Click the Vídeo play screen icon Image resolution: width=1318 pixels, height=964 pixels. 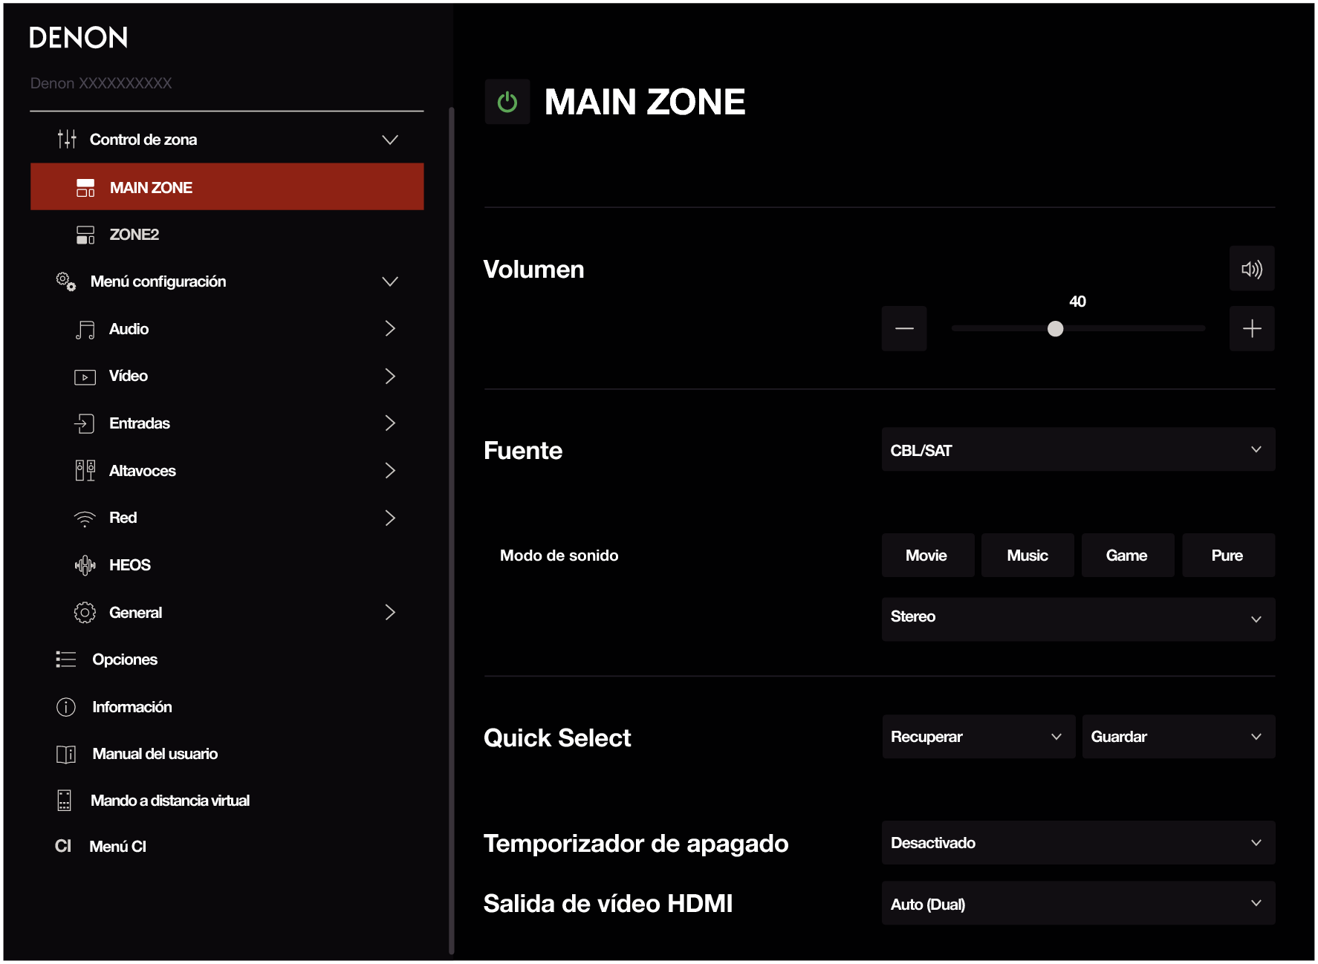pos(85,377)
